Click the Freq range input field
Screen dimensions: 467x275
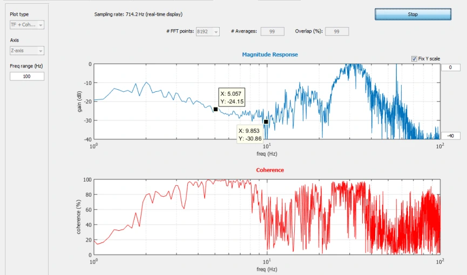27,76
